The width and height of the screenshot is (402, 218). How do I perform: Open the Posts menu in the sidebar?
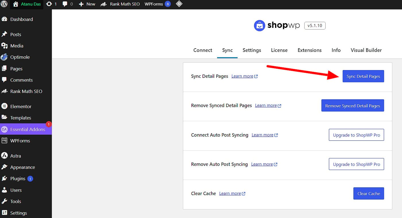coord(26,34)
